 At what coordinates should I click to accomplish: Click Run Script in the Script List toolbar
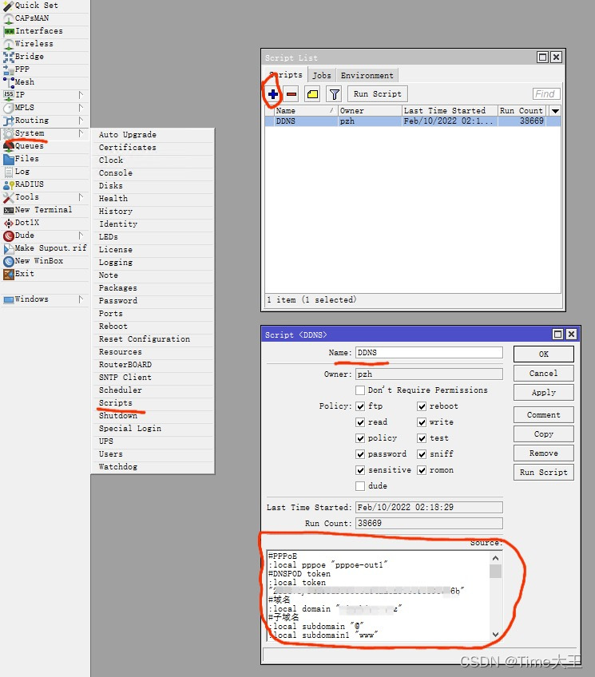pyautogui.click(x=378, y=94)
